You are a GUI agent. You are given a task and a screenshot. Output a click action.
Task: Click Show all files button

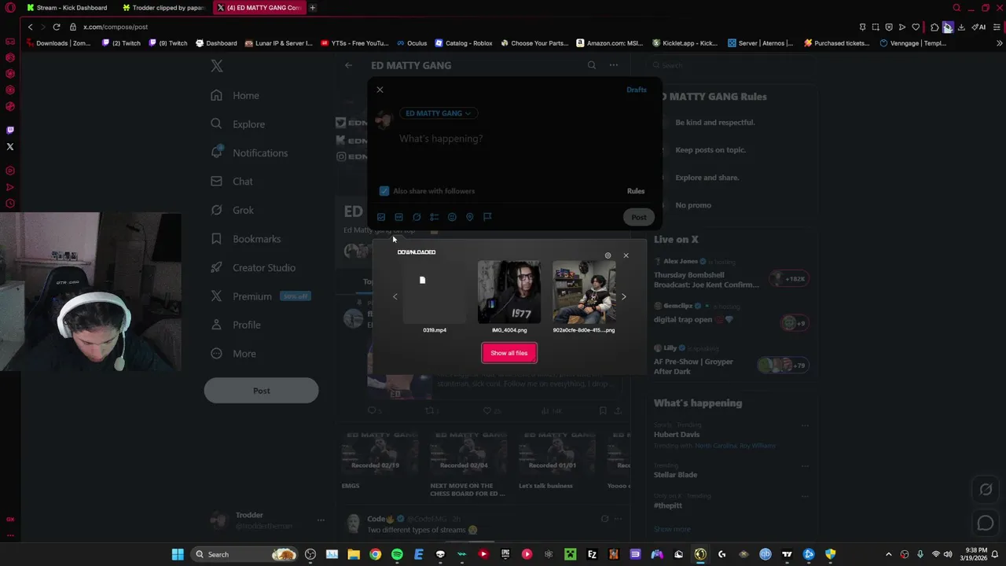[x=509, y=353]
